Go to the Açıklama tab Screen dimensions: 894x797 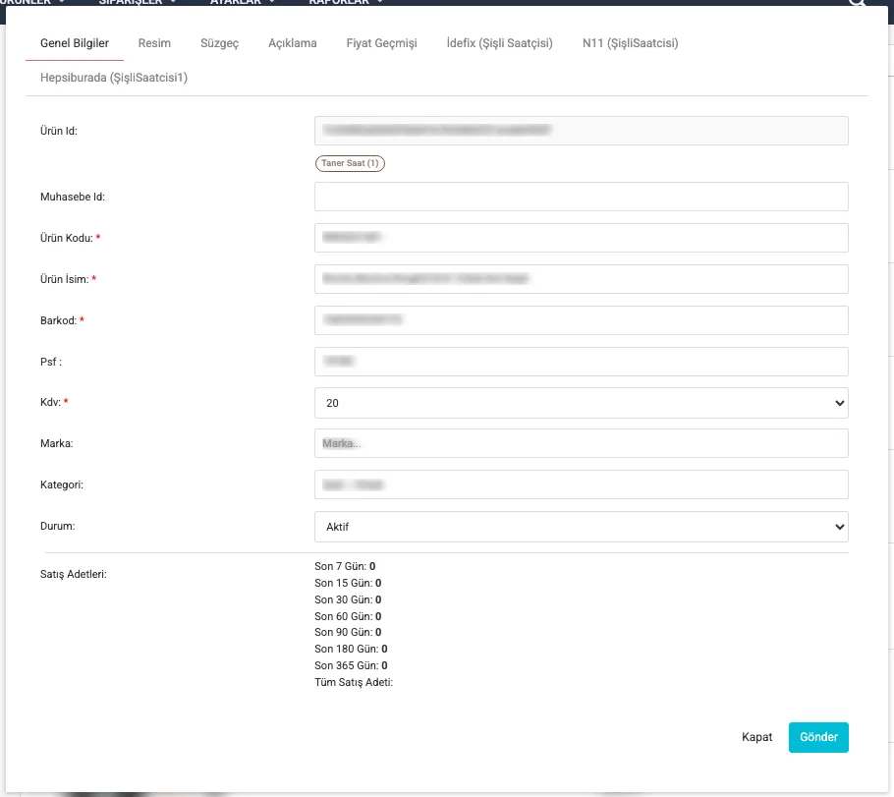pos(293,43)
